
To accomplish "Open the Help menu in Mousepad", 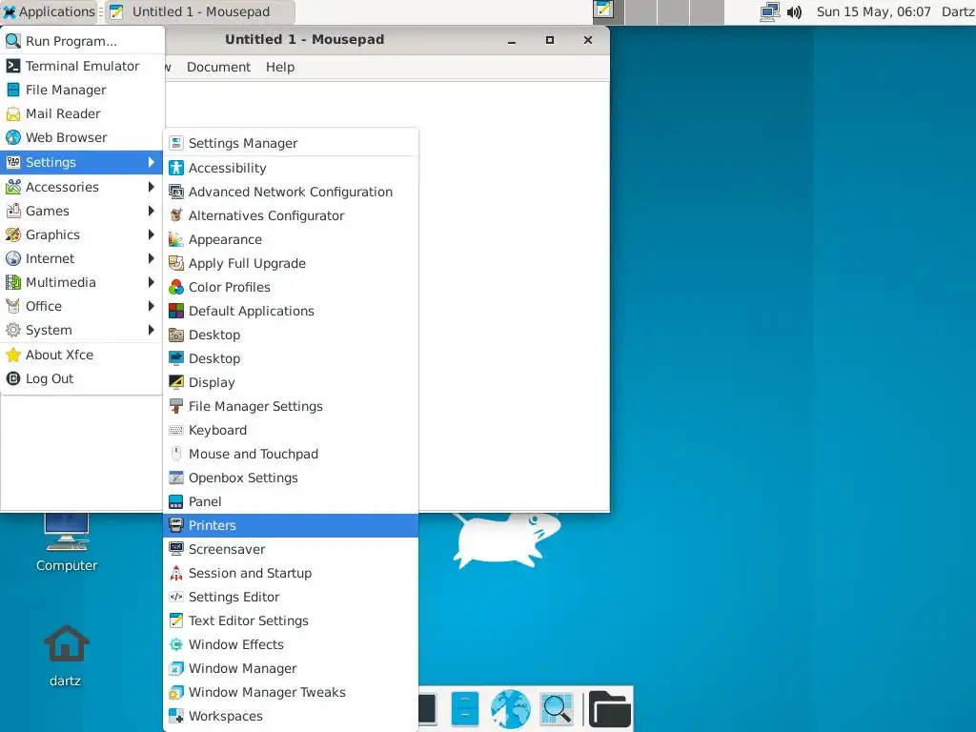I will click(280, 68).
